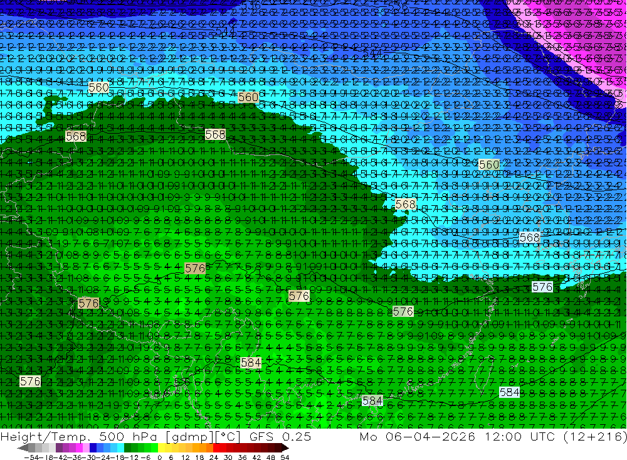
Task: Click the leftmost '544' contour label
Action: click(x=225, y=30)
